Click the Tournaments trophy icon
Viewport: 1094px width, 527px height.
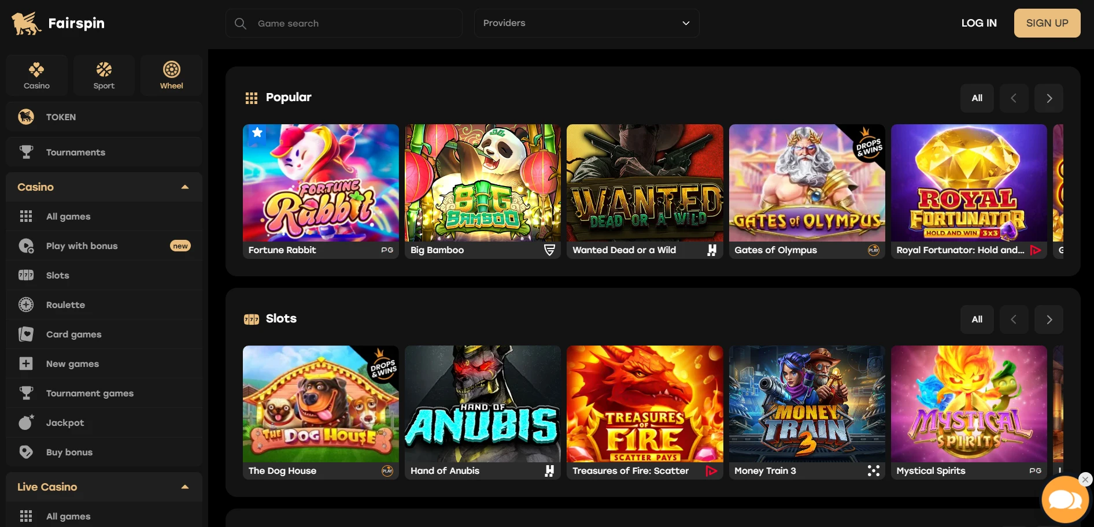pyautogui.click(x=26, y=152)
